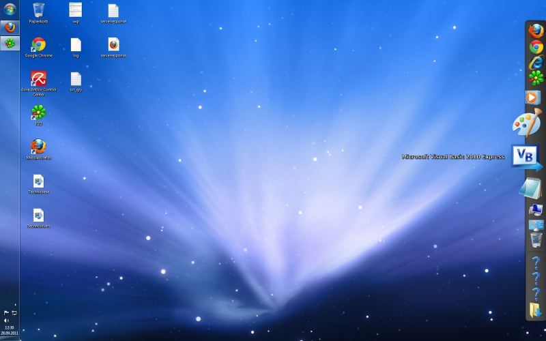Select the ICQ desktop shortcut
This screenshot has height=341, width=546.
click(39, 115)
